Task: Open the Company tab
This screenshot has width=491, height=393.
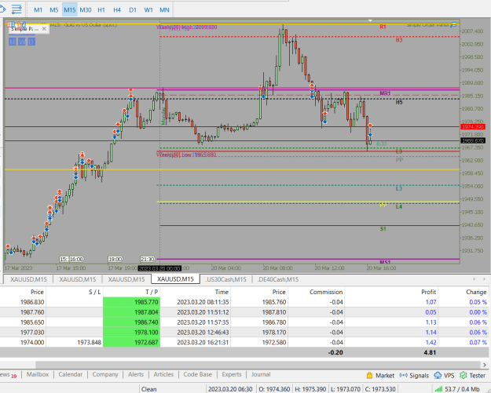Action: [105, 374]
